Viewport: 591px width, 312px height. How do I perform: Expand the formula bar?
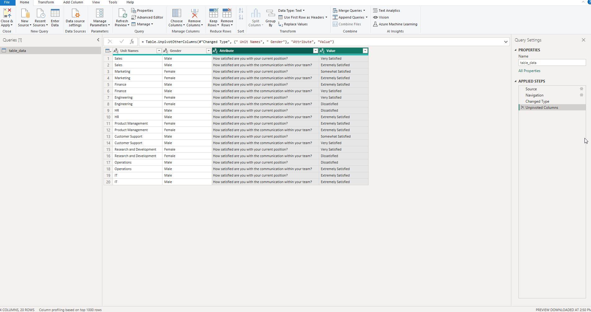click(x=506, y=42)
